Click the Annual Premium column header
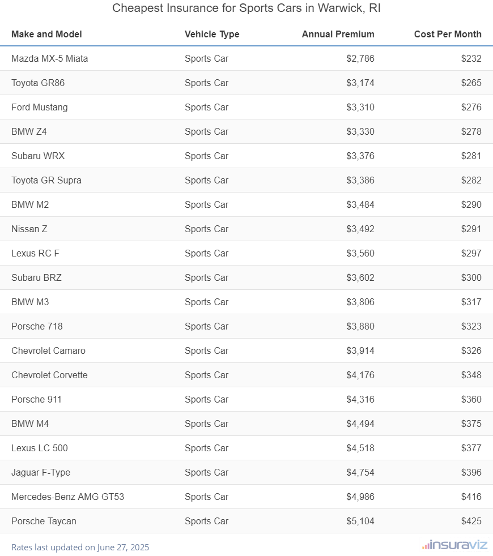 [338, 34]
